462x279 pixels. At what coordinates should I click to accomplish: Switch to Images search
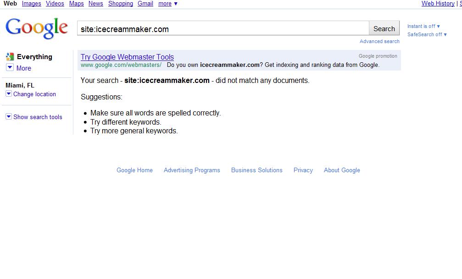tap(32, 4)
